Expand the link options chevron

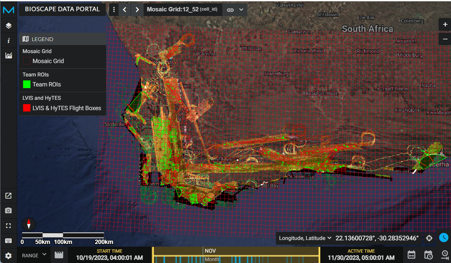[241, 10]
